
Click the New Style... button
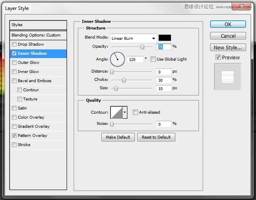(x=228, y=47)
